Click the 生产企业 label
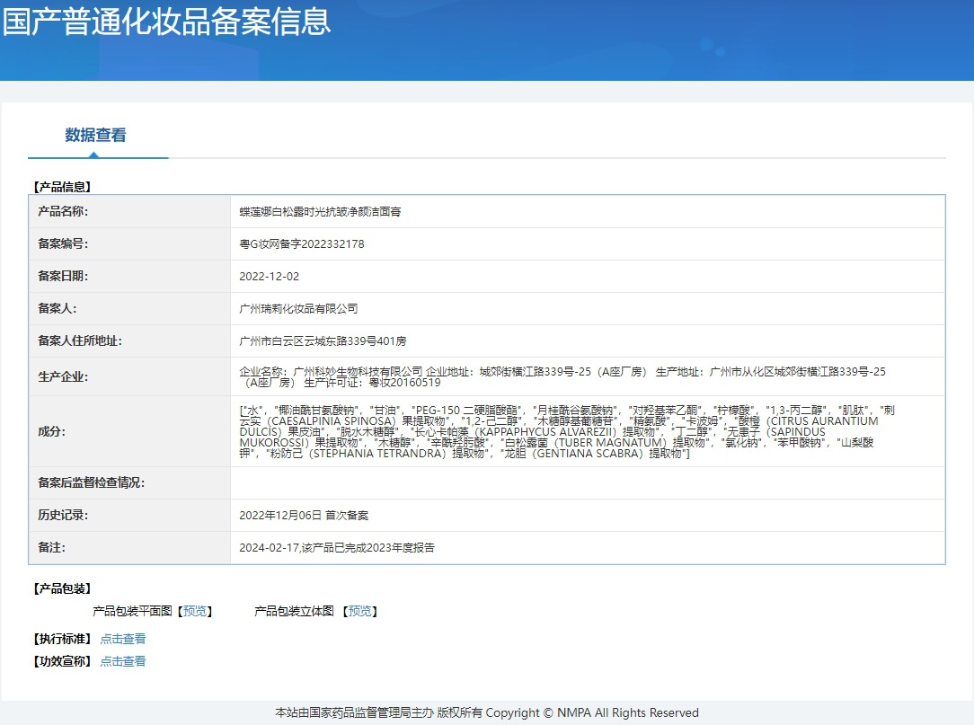This screenshot has width=974, height=725. click(x=63, y=376)
